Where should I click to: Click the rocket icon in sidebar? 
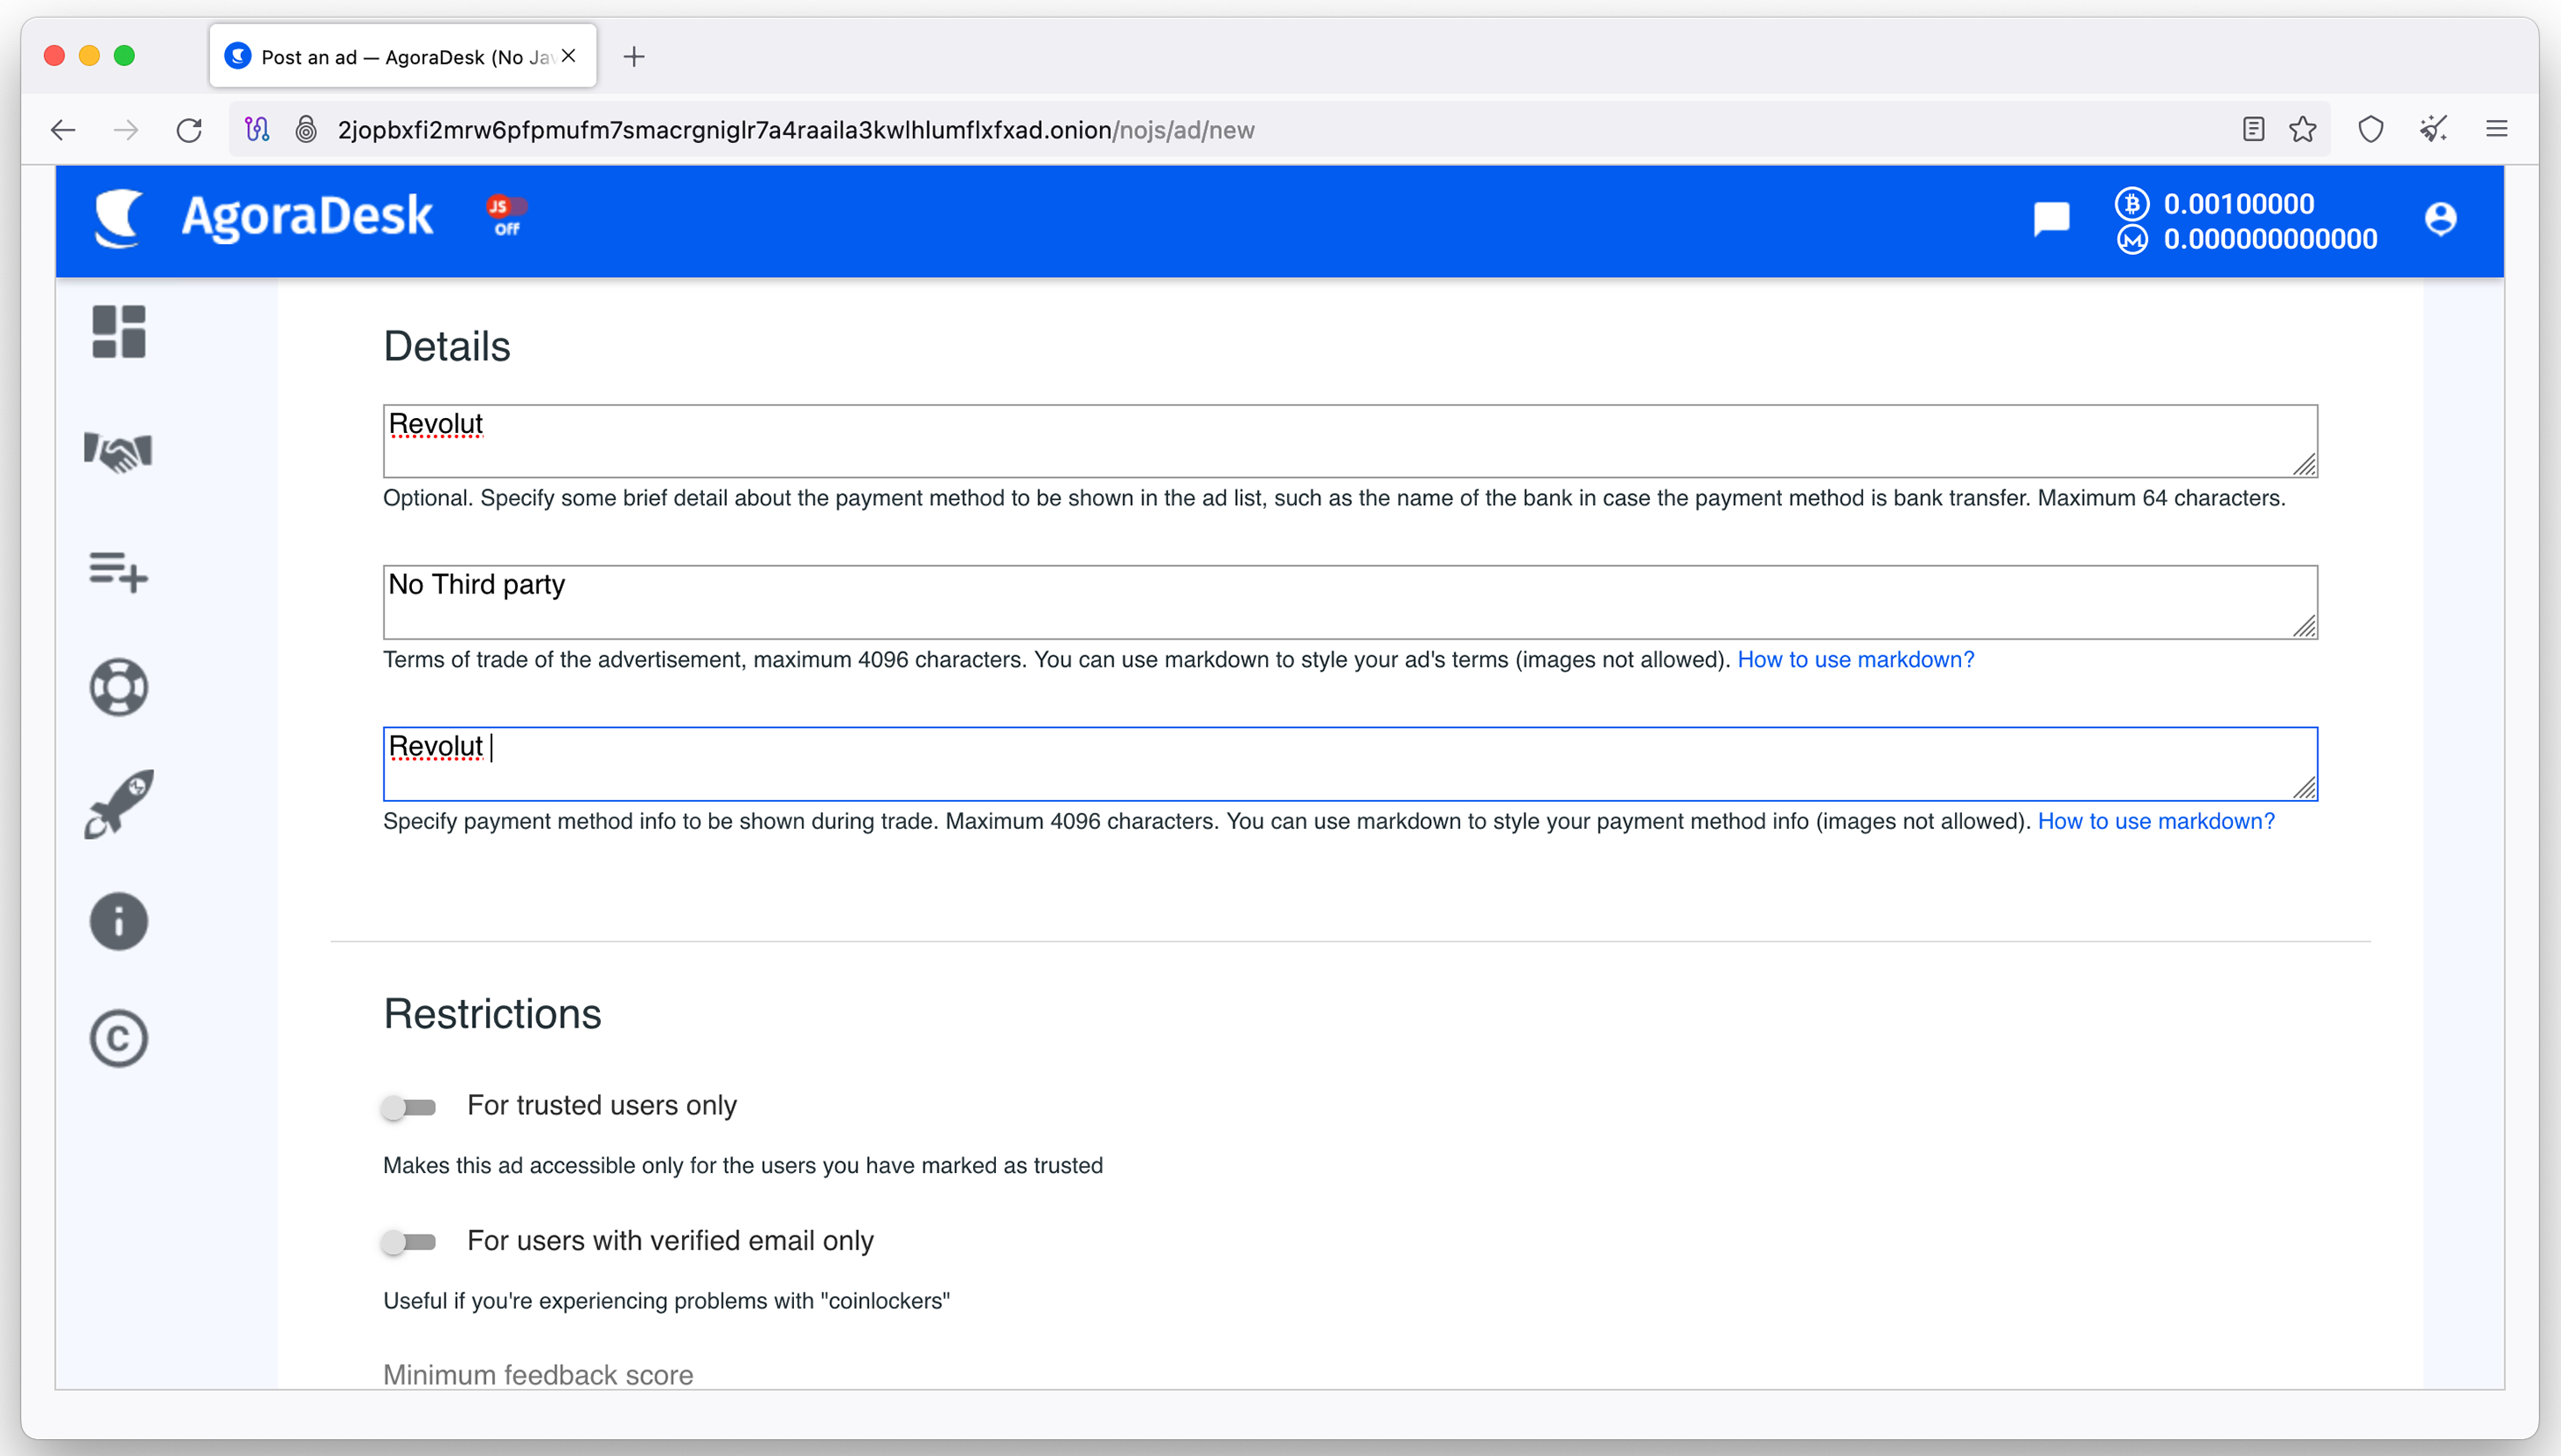[x=119, y=804]
